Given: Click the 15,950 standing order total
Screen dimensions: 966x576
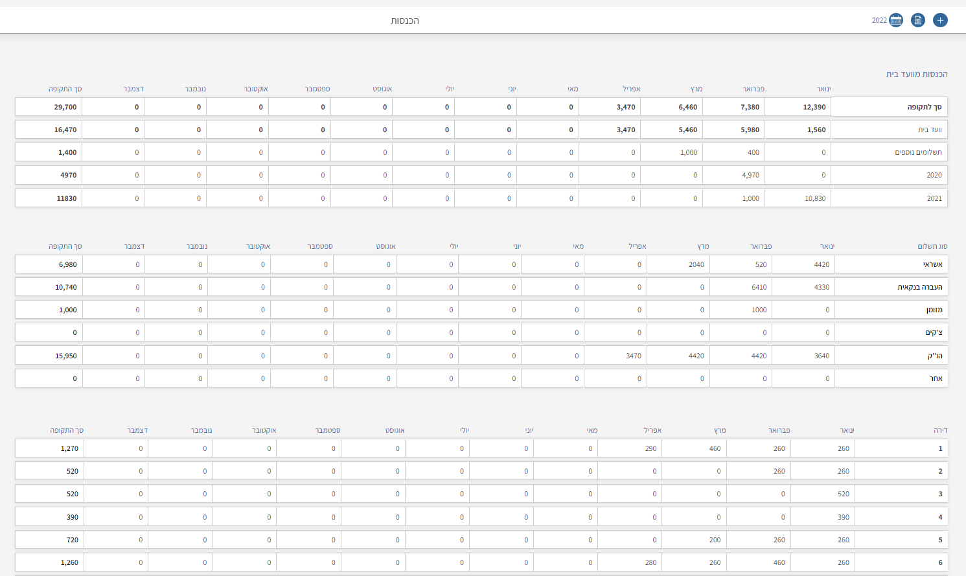Looking at the screenshot, I should [66, 356].
